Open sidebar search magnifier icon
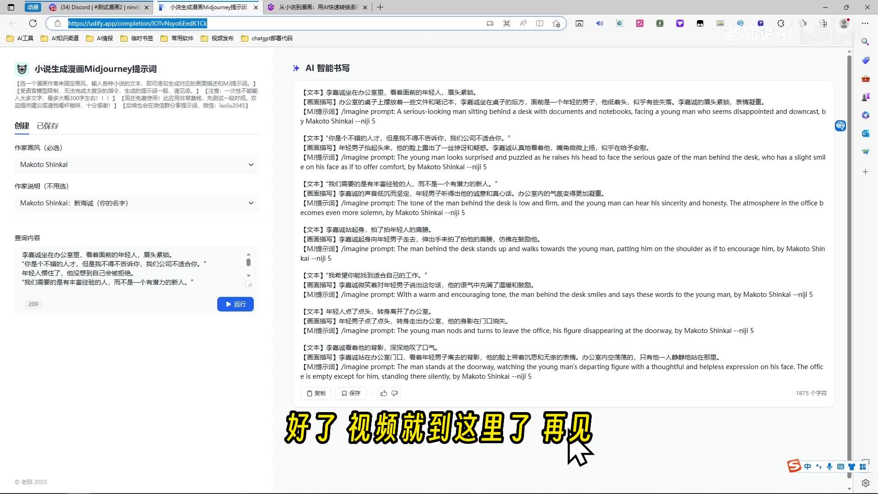 (865, 42)
